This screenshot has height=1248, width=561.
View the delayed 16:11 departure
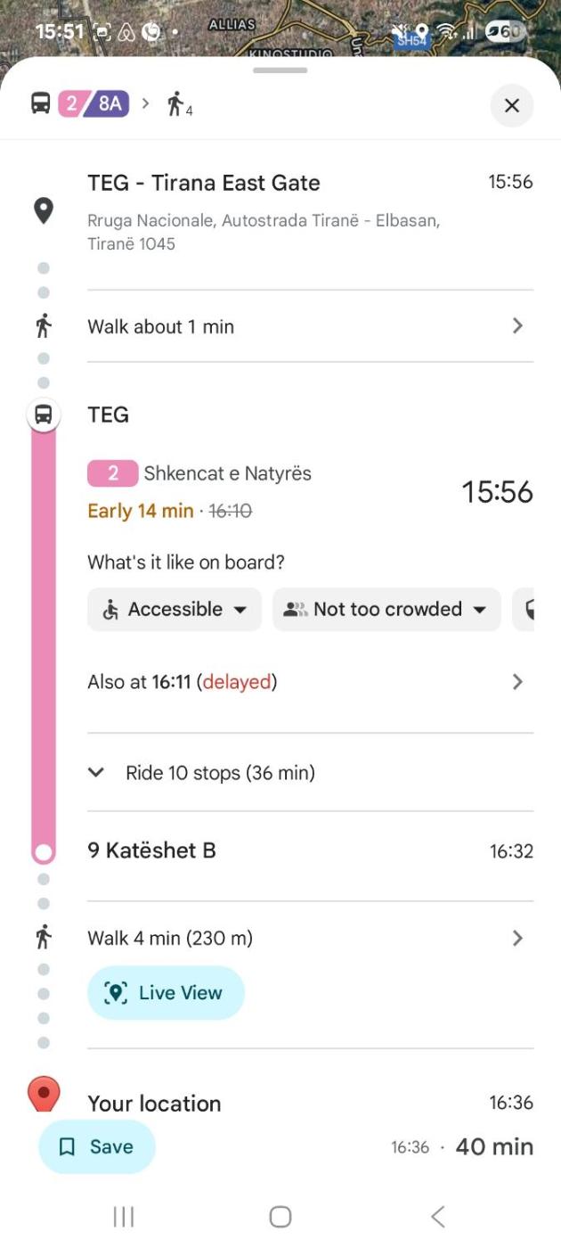tap(303, 682)
